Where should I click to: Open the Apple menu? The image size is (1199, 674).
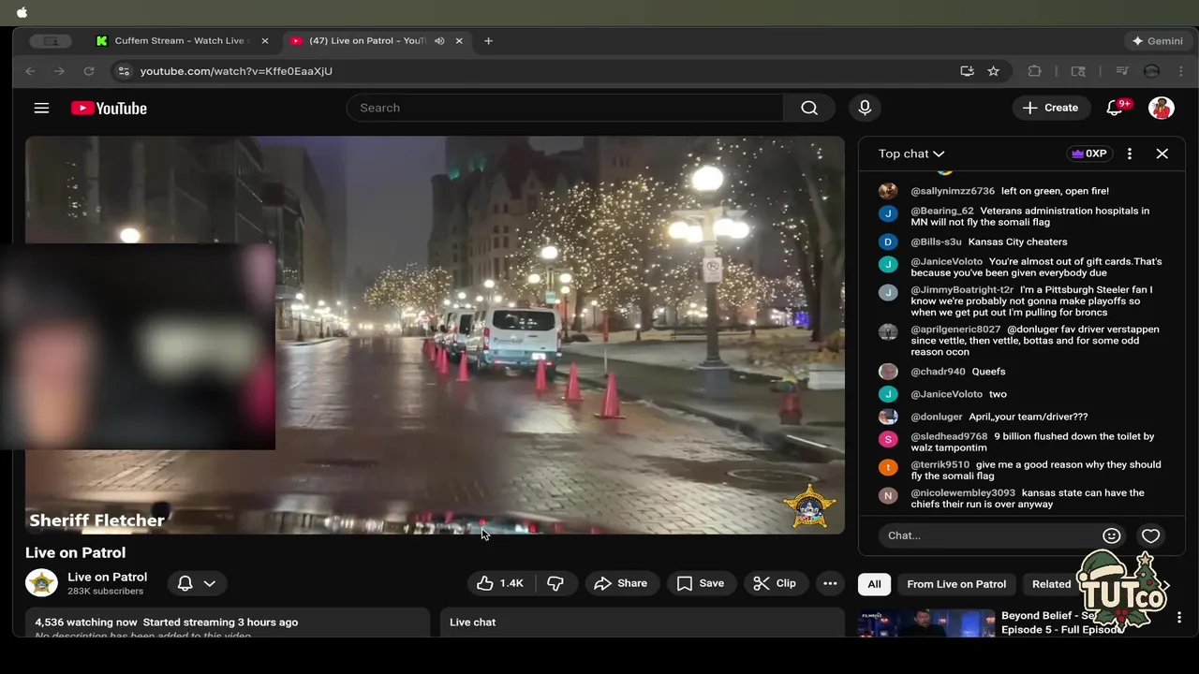[x=22, y=12]
